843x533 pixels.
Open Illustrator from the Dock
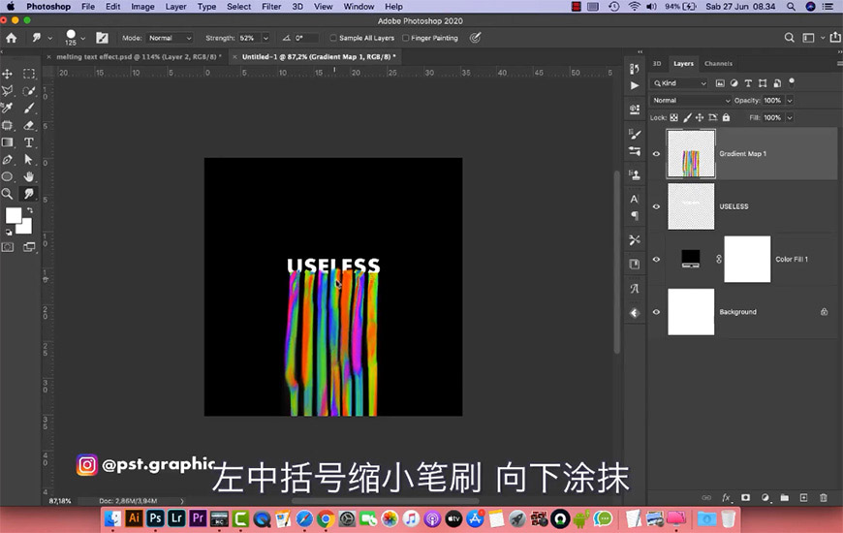click(134, 518)
